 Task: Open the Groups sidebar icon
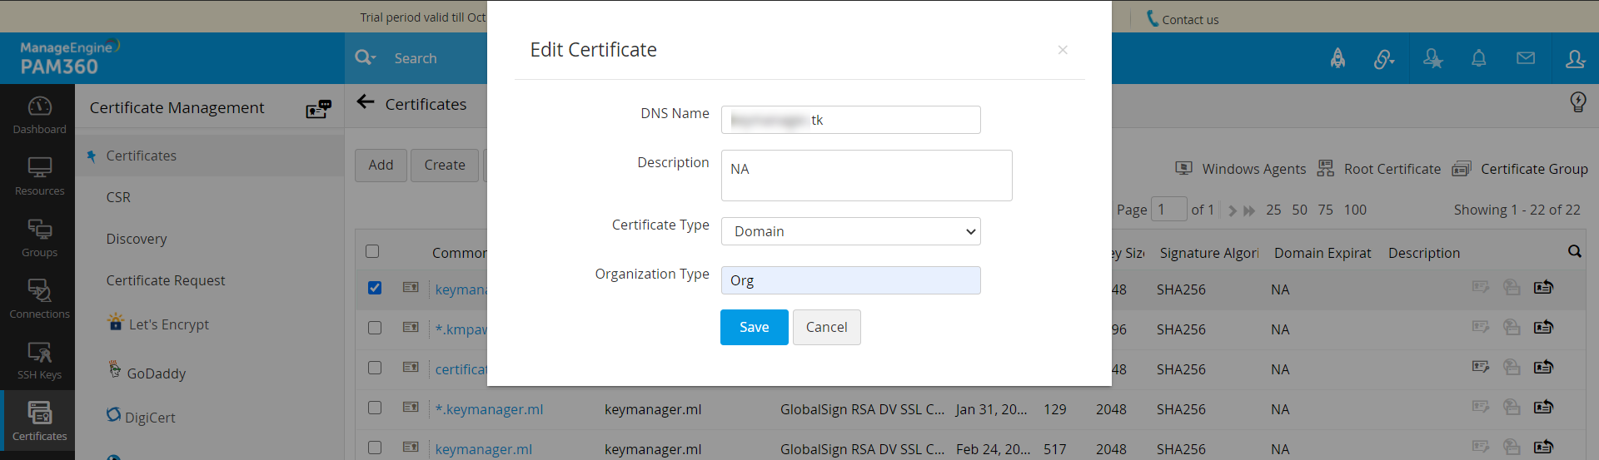coord(39,238)
